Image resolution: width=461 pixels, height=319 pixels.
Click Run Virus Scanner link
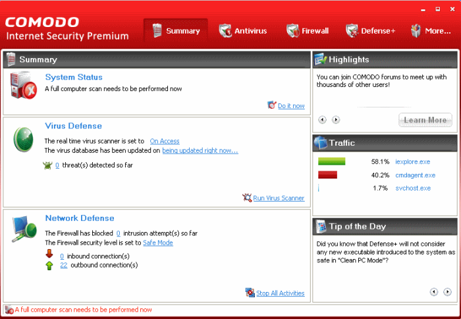coord(279,198)
